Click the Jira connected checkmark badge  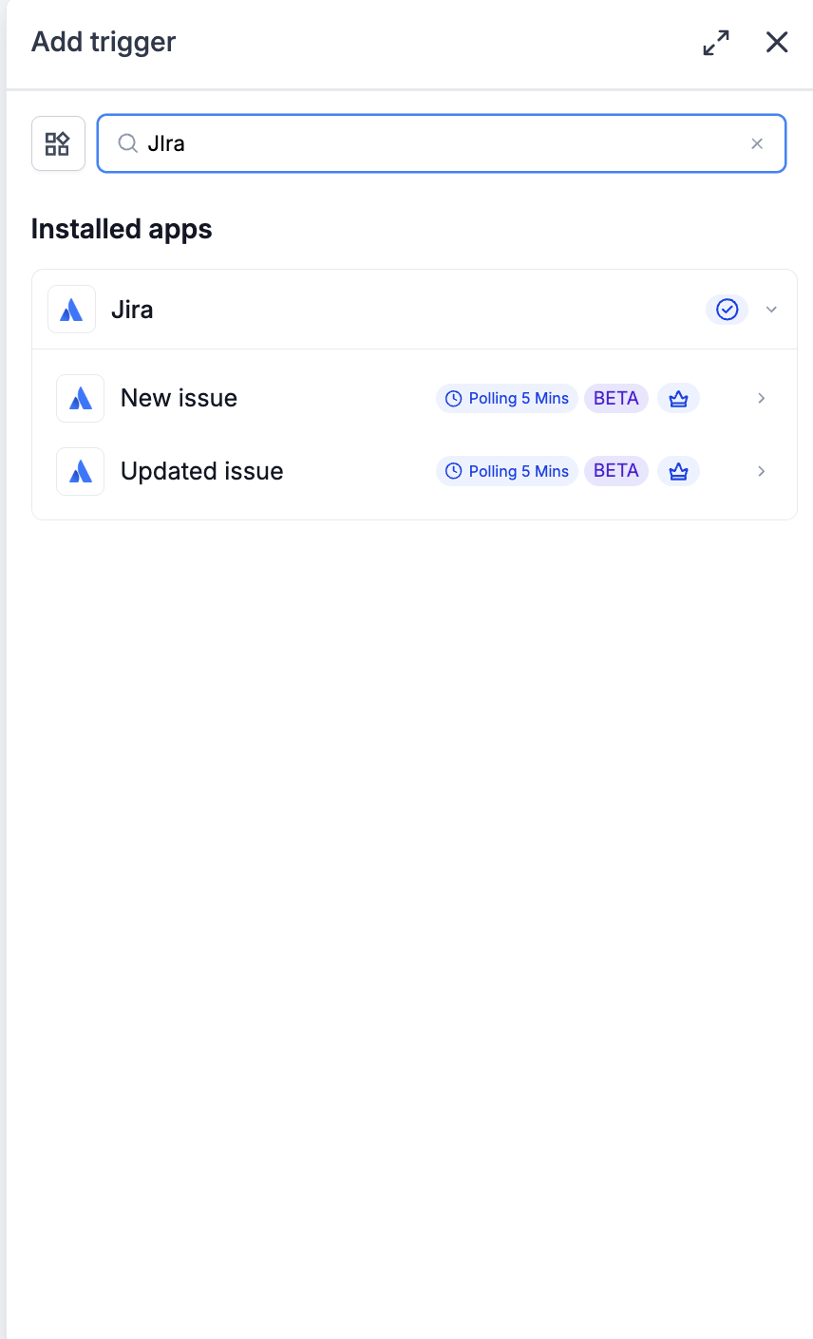pos(727,310)
